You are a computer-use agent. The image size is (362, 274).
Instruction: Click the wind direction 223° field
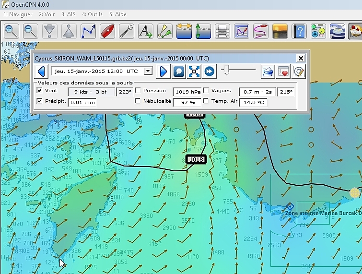click(125, 92)
